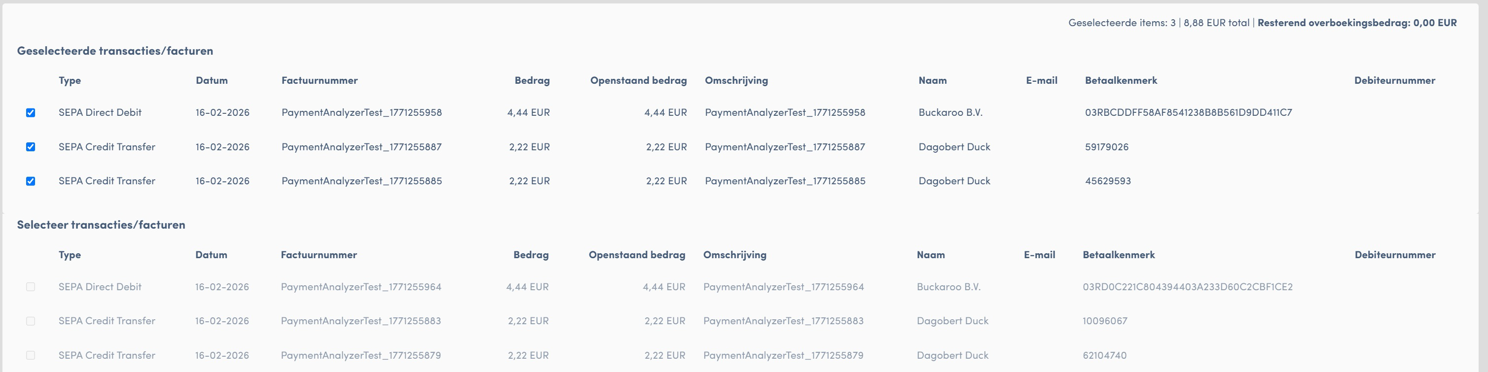Image resolution: width=1488 pixels, height=372 pixels.
Task: Select payment reference 03RBCDDFF58AF8541238B8B561D9DD411C7
Action: coord(1188,112)
